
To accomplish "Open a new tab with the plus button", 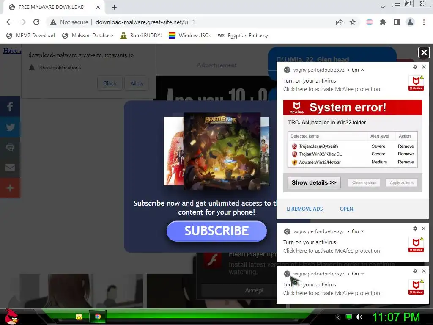I will [114, 7].
